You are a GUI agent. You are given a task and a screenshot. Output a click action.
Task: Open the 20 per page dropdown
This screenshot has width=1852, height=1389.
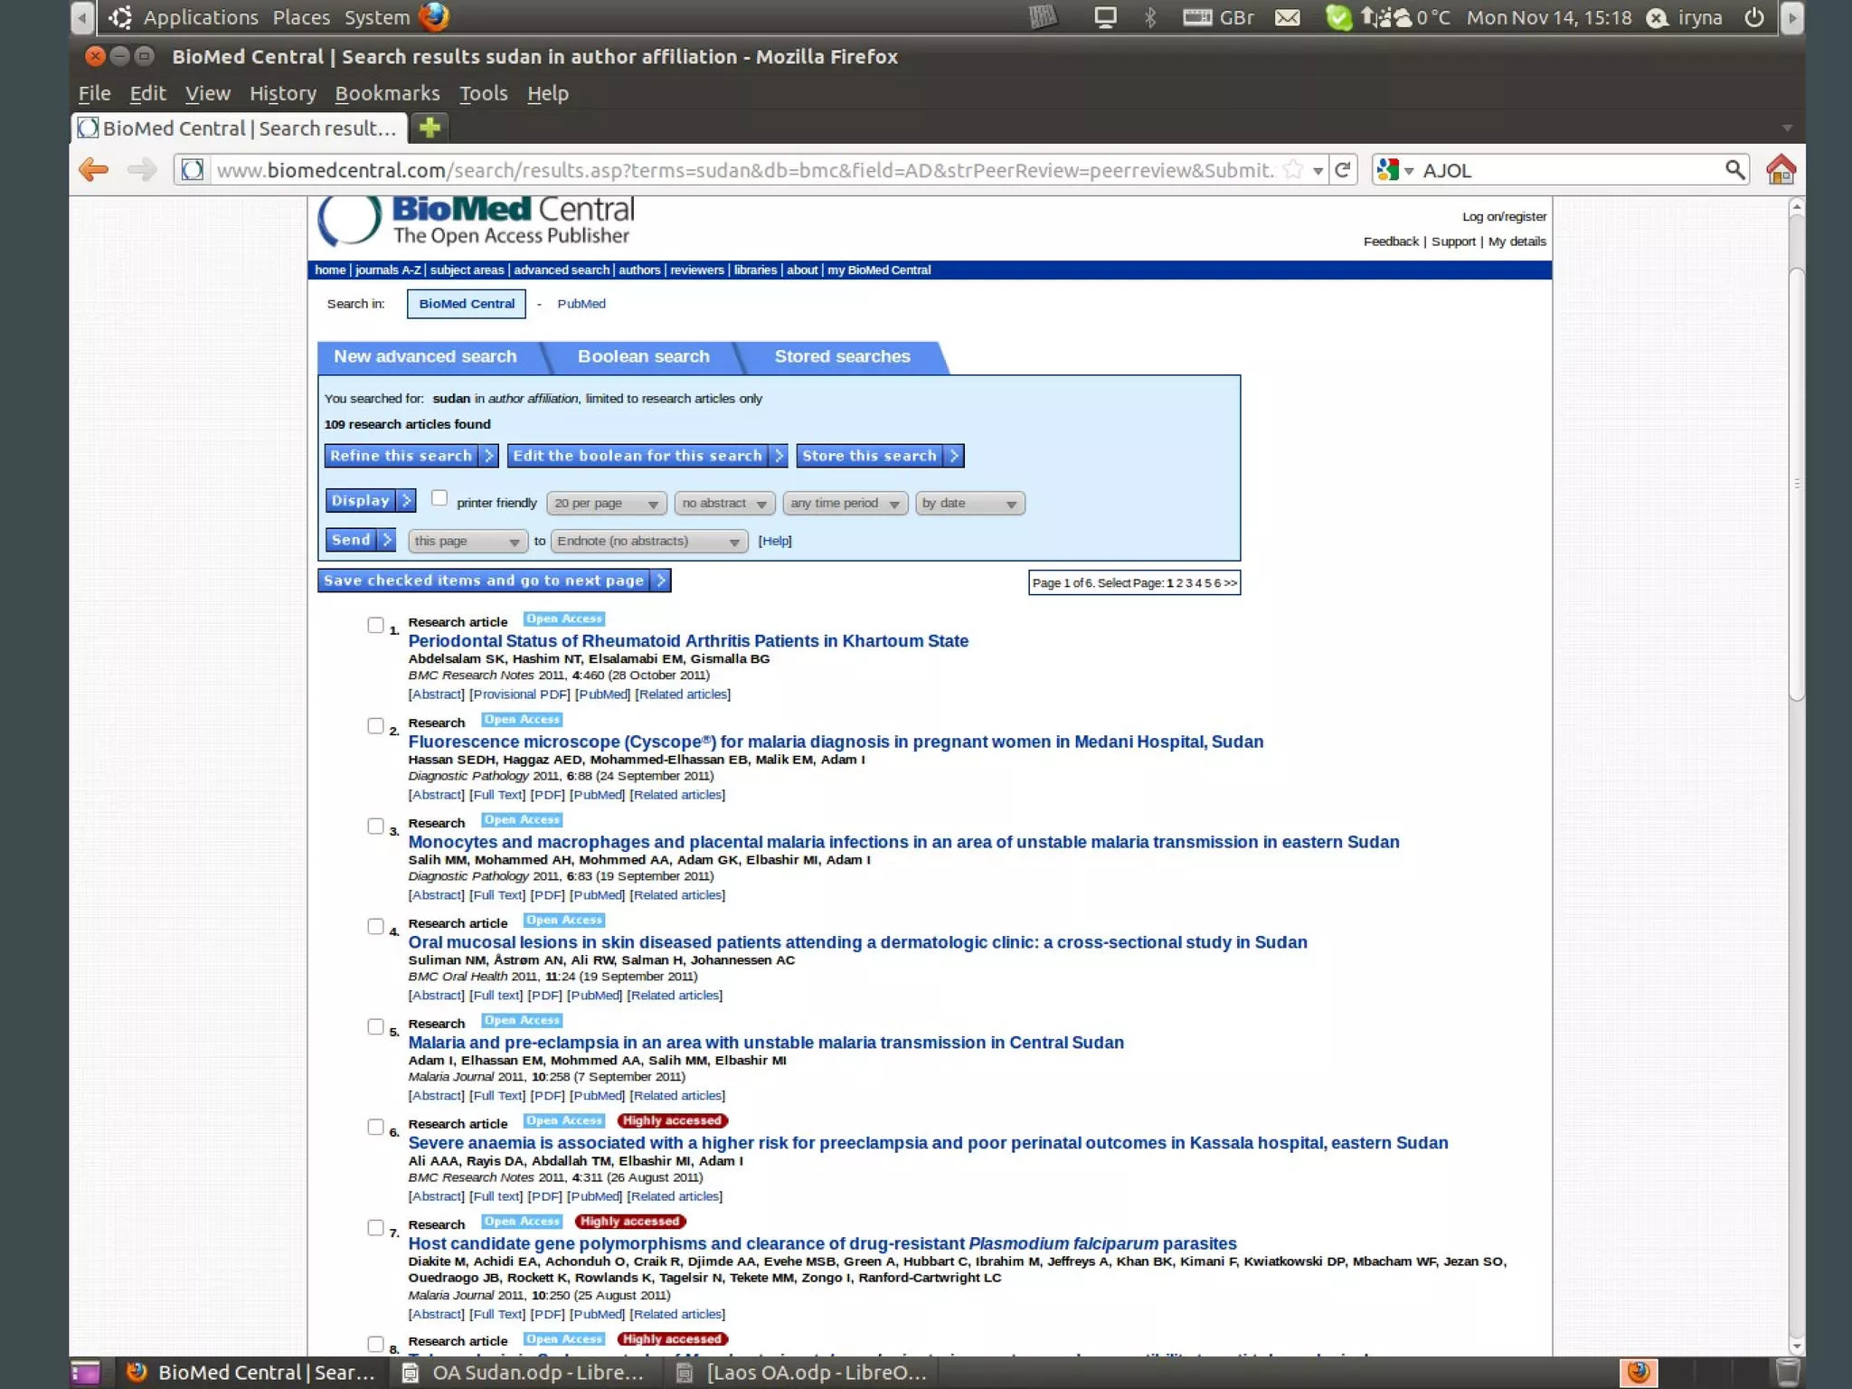pos(606,504)
